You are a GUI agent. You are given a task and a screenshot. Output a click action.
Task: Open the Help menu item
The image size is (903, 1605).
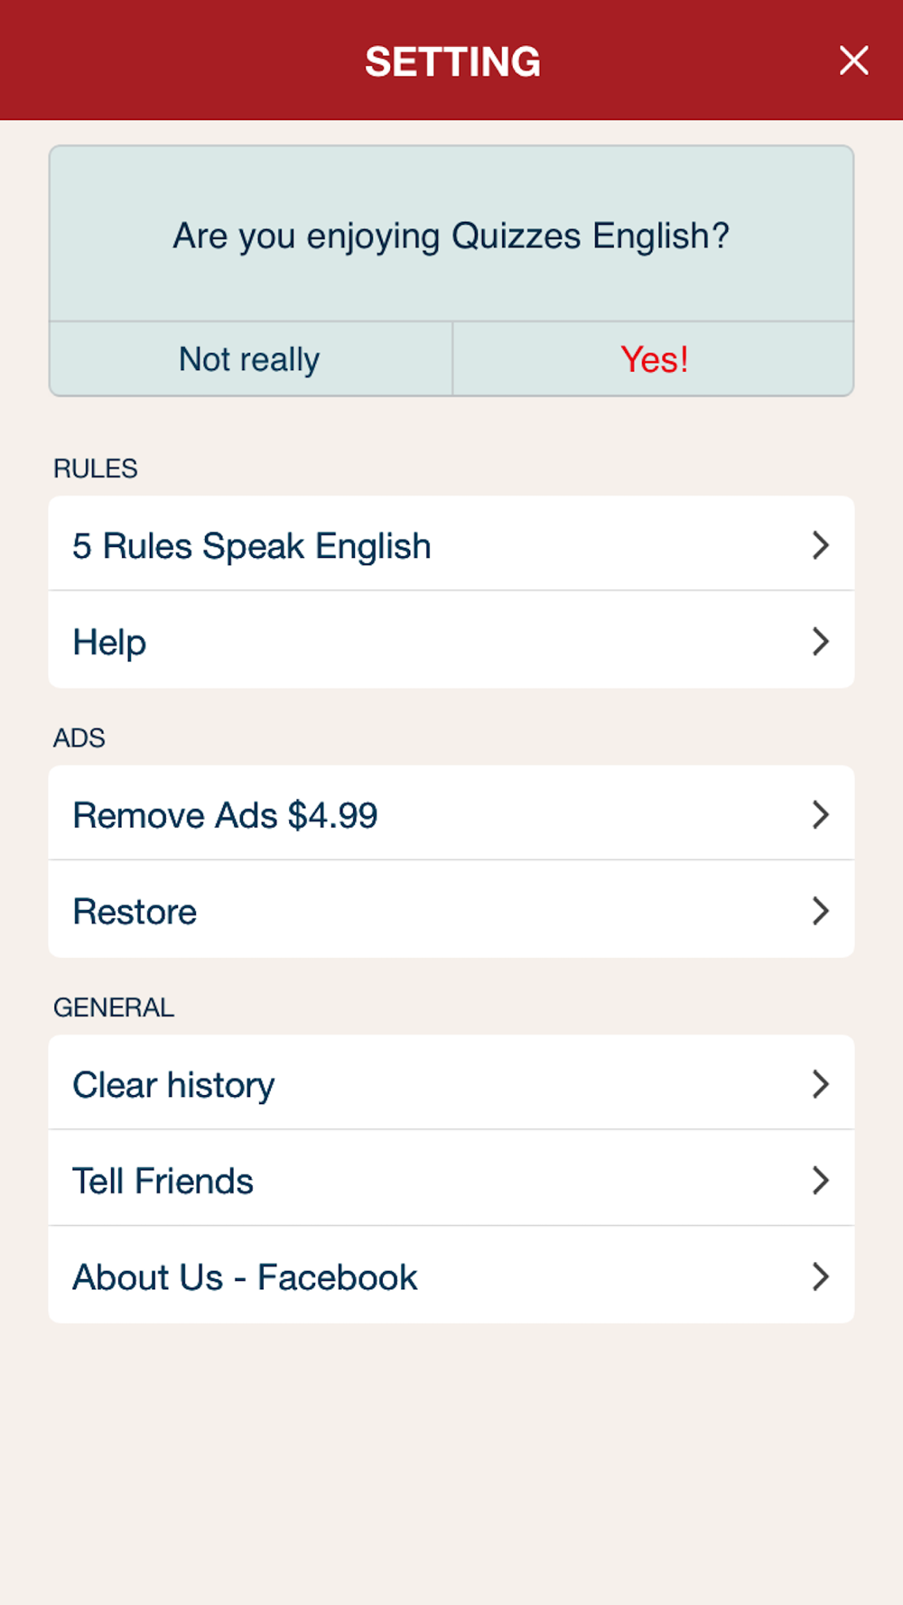[x=451, y=640]
